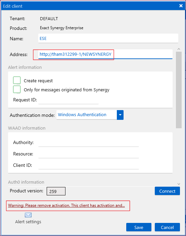Click the scroll up arrow
The image size is (186, 236).
[x=179, y=49]
